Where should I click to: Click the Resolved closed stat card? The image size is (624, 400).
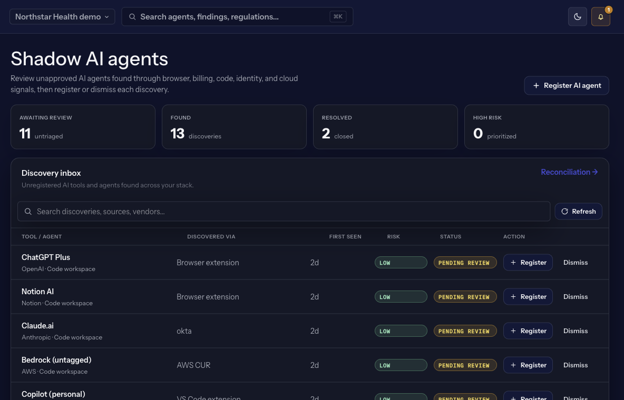[385, 127]
